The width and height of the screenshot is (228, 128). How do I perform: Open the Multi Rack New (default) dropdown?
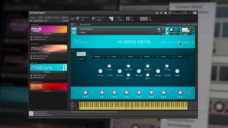coord(78,25)
